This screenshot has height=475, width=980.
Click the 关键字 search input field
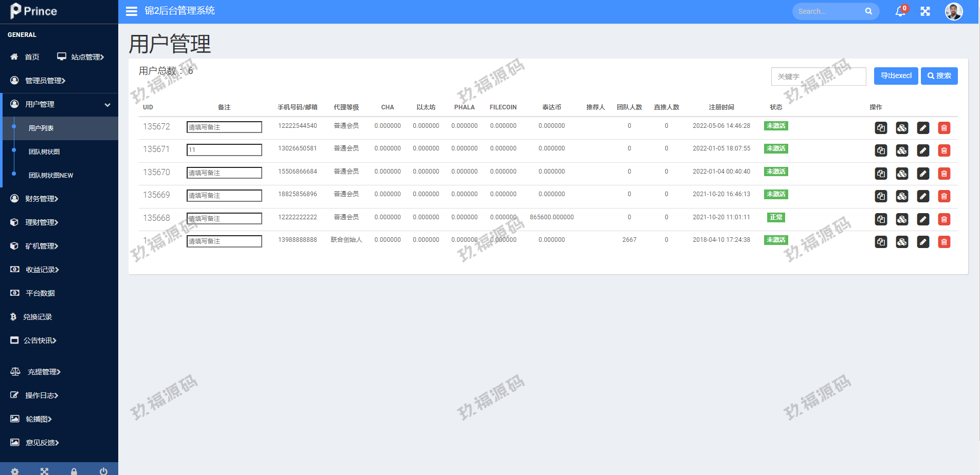(818, 77)
